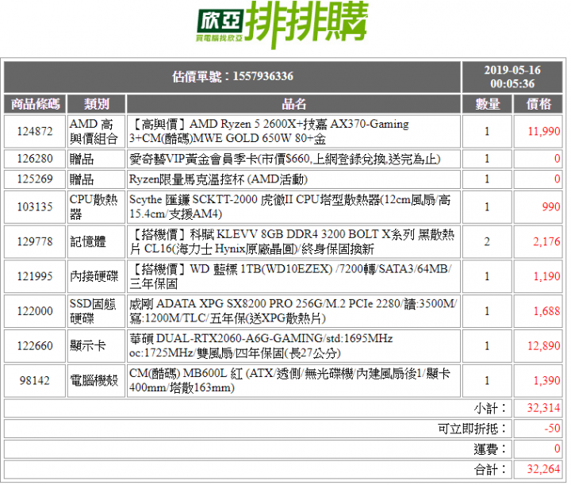The height and width of the screenshot is (485, 571).
Task: Click the Ryzen限量馬克溫控杯 item name
Action: pyautogui.click(x=219, y=179)
